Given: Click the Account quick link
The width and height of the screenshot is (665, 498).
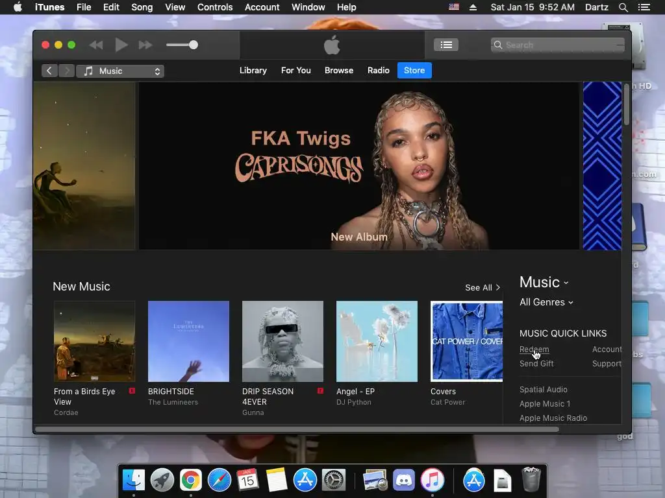Looking at the screenshot, I should (x=607, y=350).
